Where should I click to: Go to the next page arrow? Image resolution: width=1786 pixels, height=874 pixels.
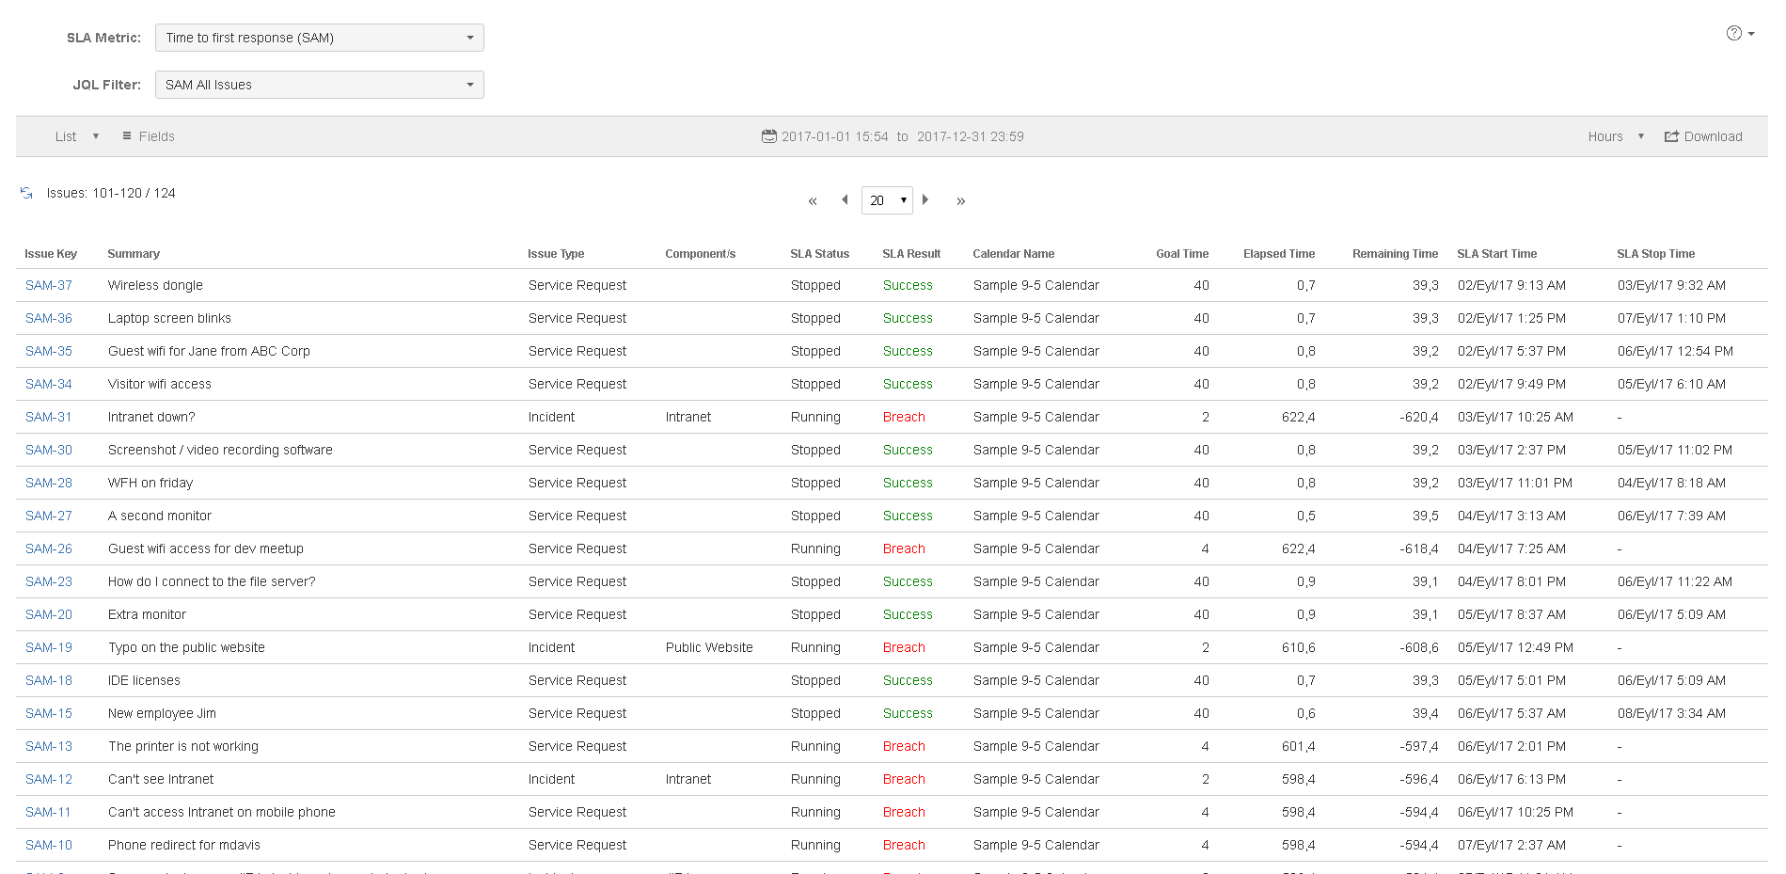click(x=925, y=199)
